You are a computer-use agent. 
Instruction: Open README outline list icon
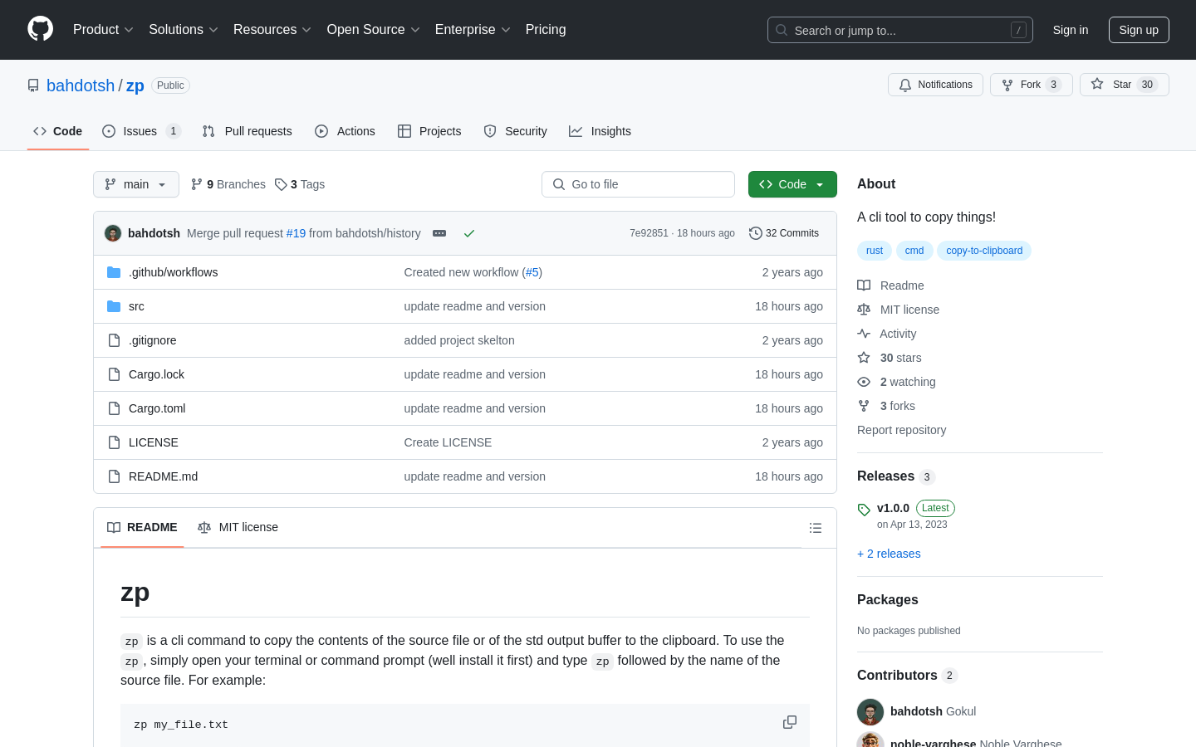[816, 528]
